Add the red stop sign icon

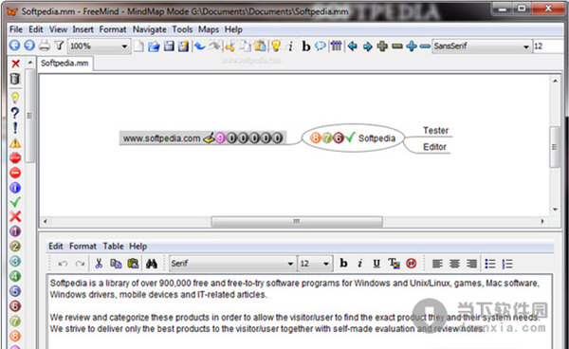tap(15, 157)
